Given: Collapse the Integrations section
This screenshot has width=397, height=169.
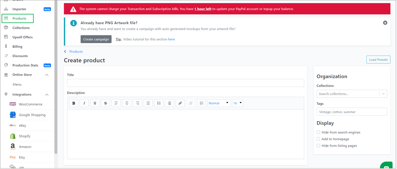Looking at the screenshot, I should (x=47, y=94).
